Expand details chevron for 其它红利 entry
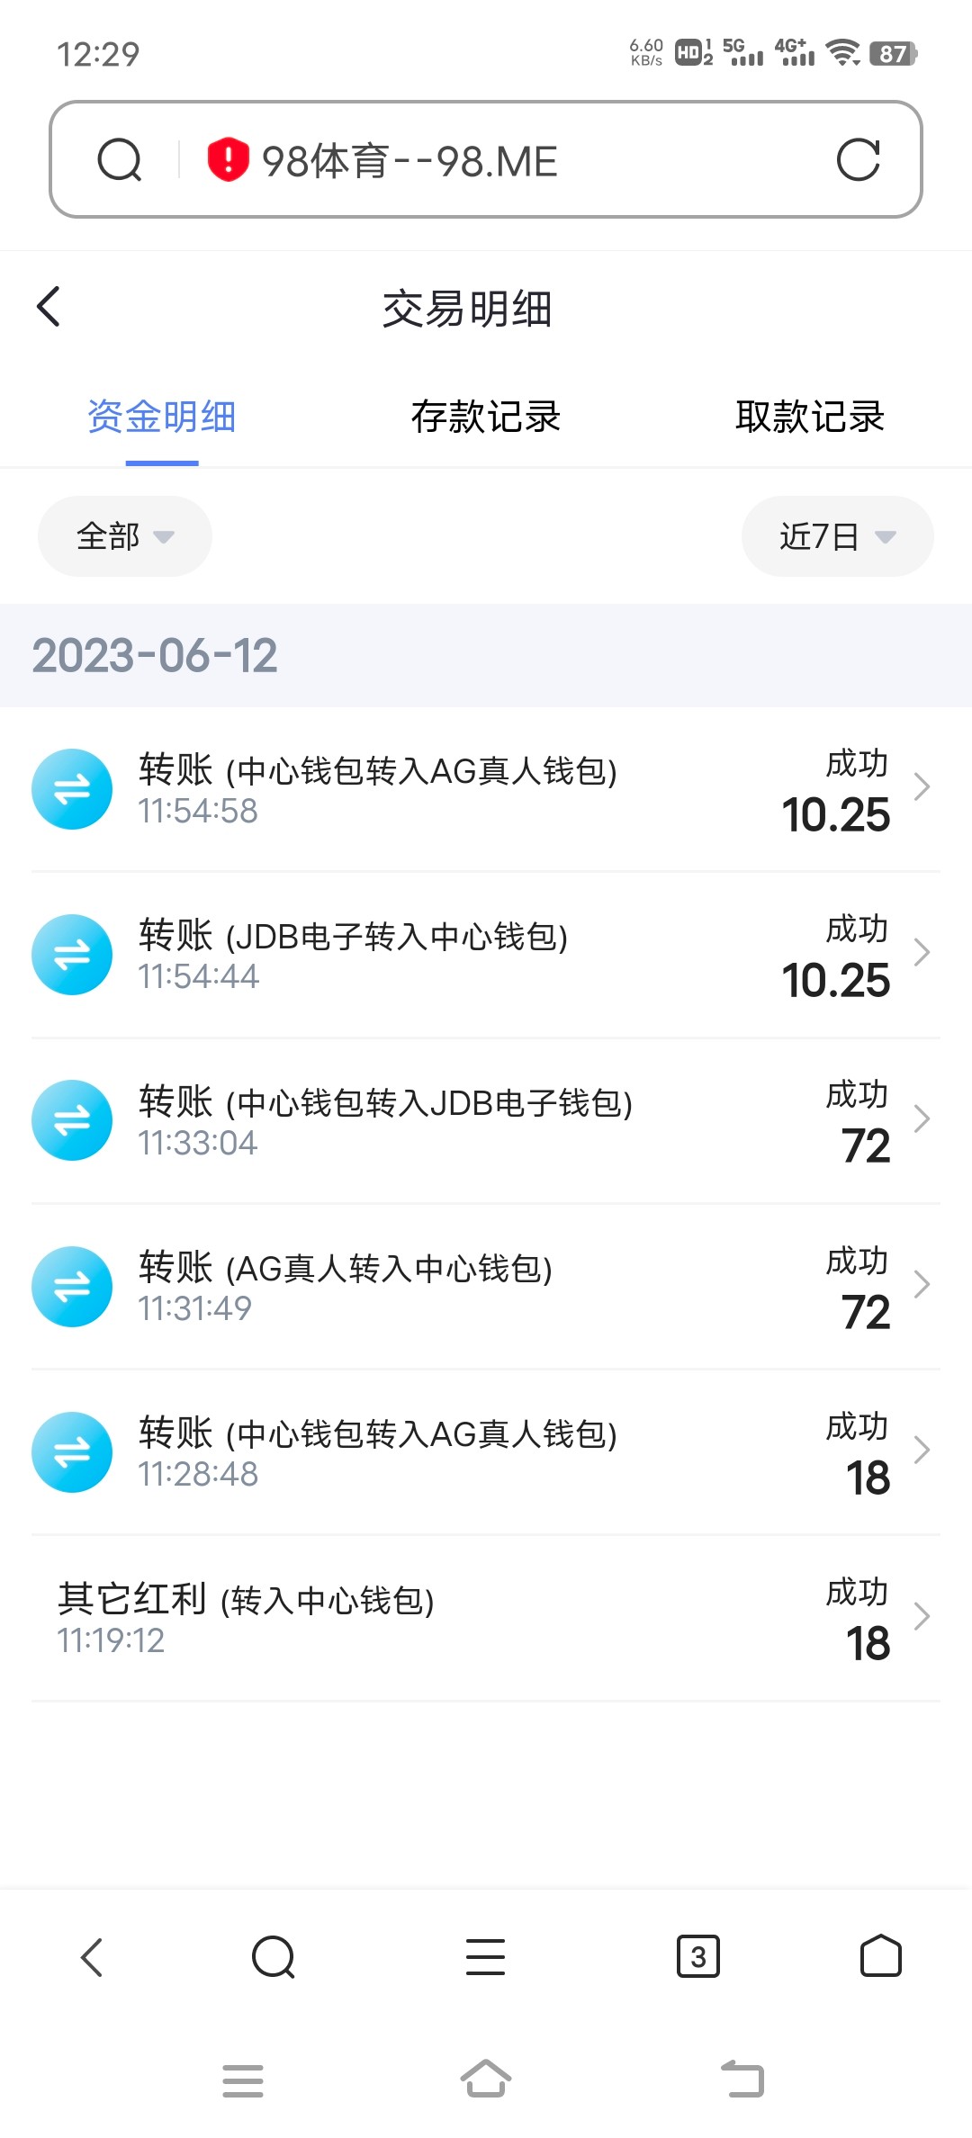 point(922,1616)
